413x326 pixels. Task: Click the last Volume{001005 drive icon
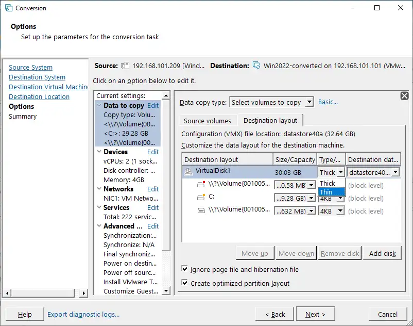(x=201, y=210)
